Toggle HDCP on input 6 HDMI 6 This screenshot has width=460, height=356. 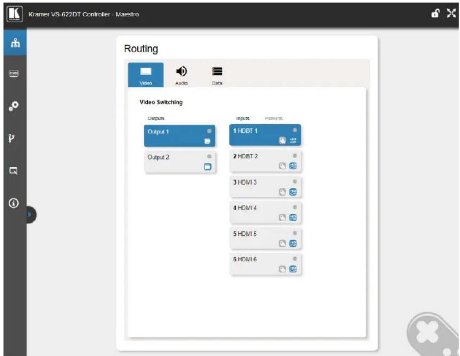tap(293, 269)
